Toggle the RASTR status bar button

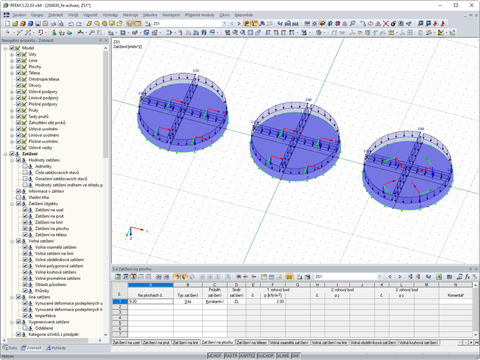pyautogui.click(x=231, y=356)
